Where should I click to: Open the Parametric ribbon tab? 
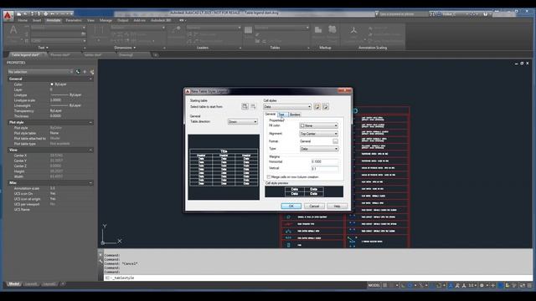coord(74,20)
